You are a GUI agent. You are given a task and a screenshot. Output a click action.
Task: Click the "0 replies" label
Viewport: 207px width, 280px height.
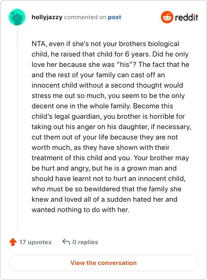click(85, 242)
